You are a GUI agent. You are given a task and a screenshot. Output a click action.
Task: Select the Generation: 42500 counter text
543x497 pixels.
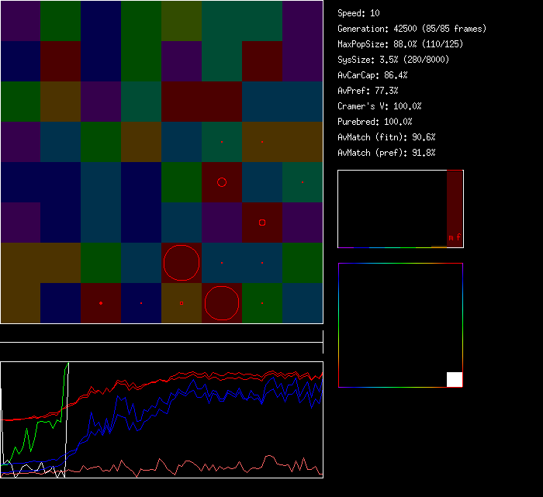click(x=412, y=29)
